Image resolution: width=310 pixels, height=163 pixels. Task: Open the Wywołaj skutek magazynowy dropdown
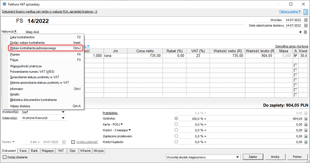click(x=238, y=157)
